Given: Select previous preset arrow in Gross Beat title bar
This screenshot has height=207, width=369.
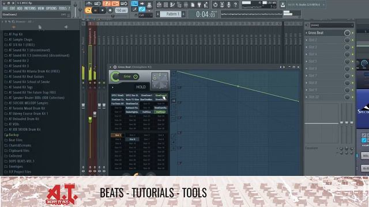Looking at the screenshot, I should click(x=281, y=67).
